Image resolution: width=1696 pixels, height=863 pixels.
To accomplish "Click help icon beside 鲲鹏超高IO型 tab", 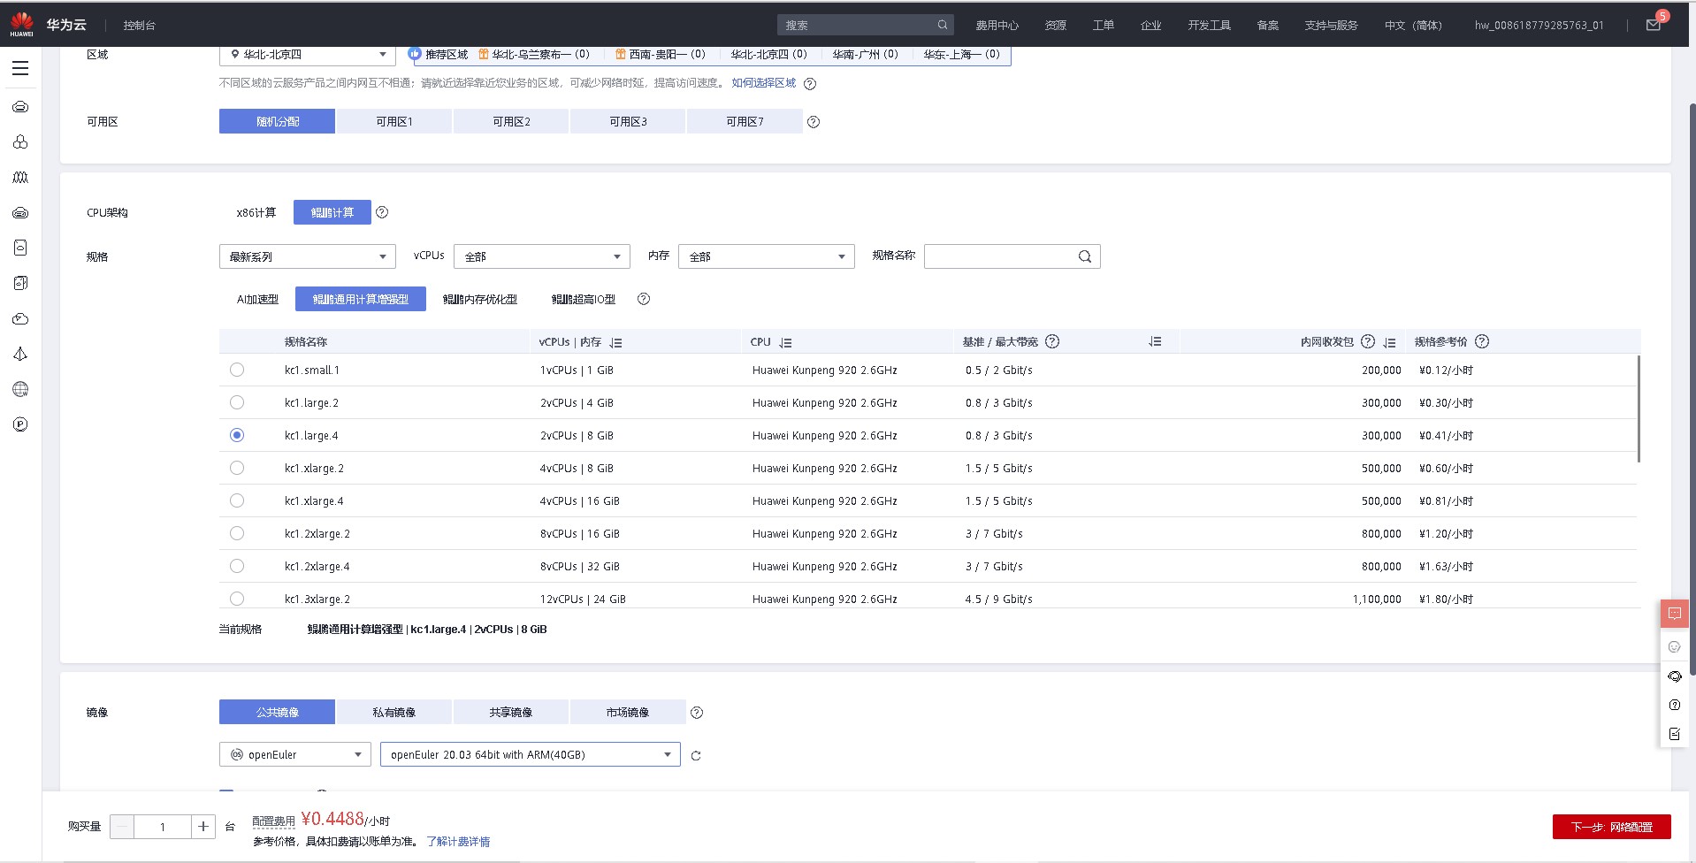I will point(644,299).
